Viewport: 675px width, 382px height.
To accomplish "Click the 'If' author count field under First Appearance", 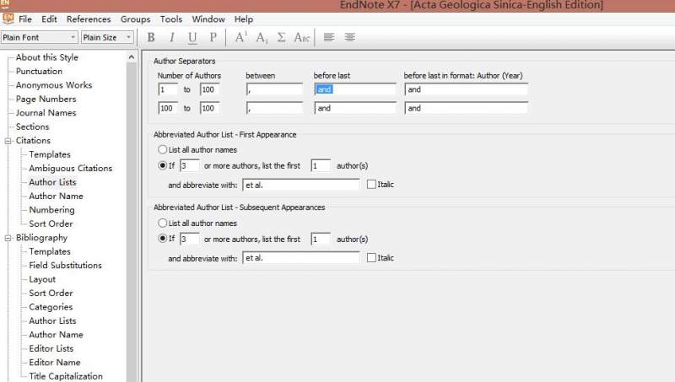I will tap(189, 165).
